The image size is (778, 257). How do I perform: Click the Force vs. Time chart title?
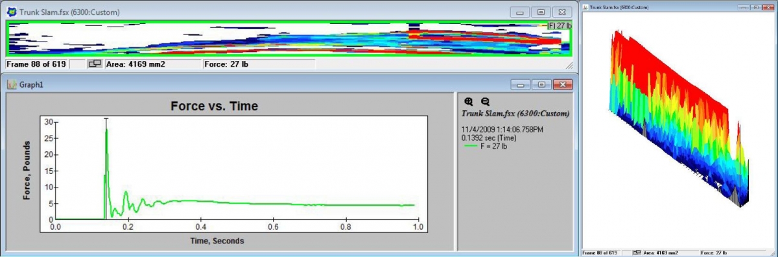pyautogui.click(x=214, y=106)
